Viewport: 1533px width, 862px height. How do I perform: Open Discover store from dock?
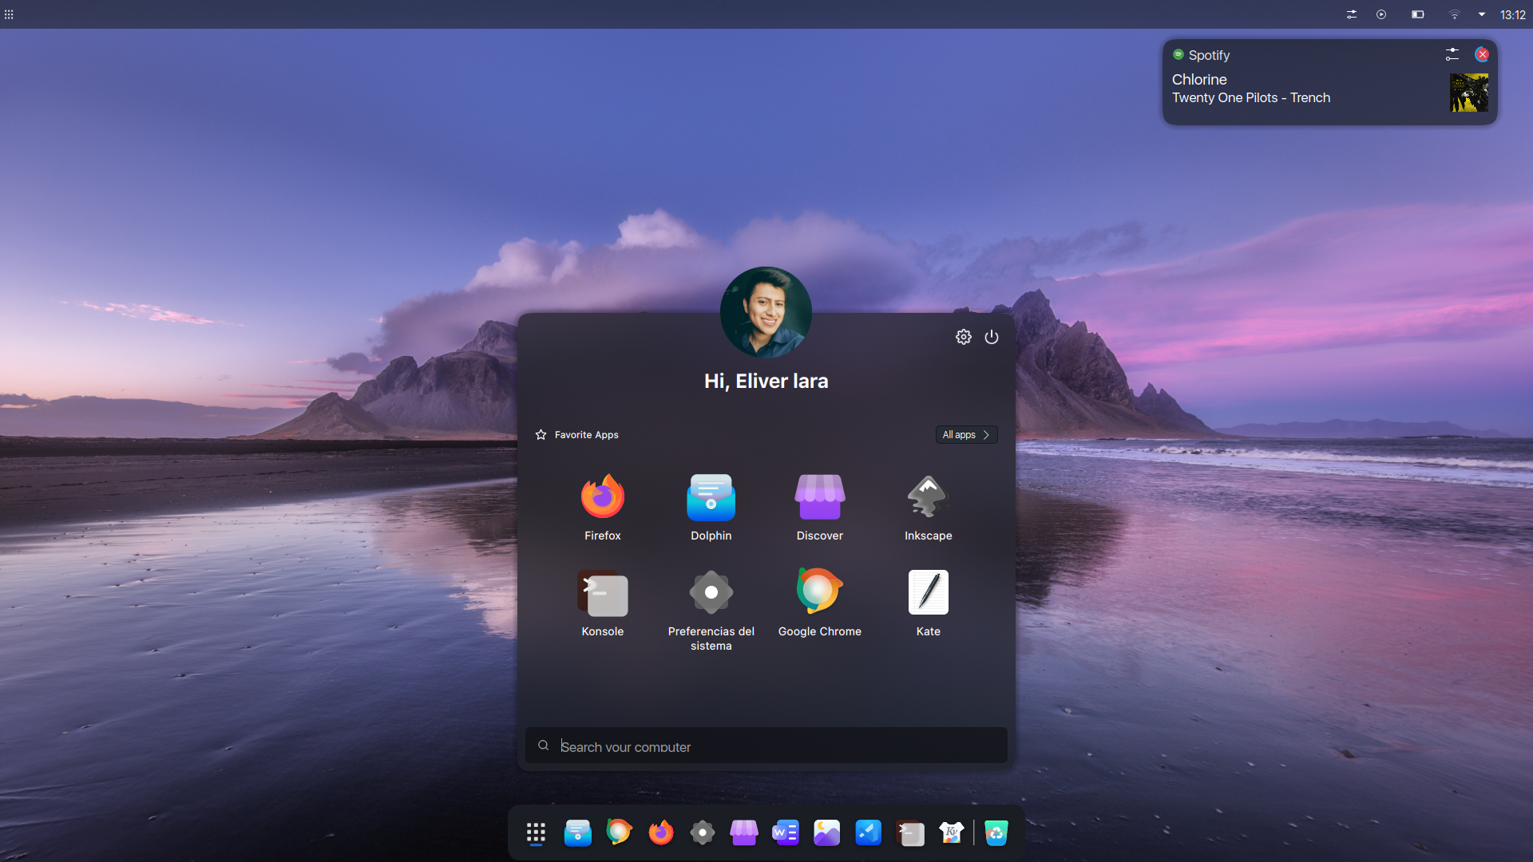click(x=743, y=833)
